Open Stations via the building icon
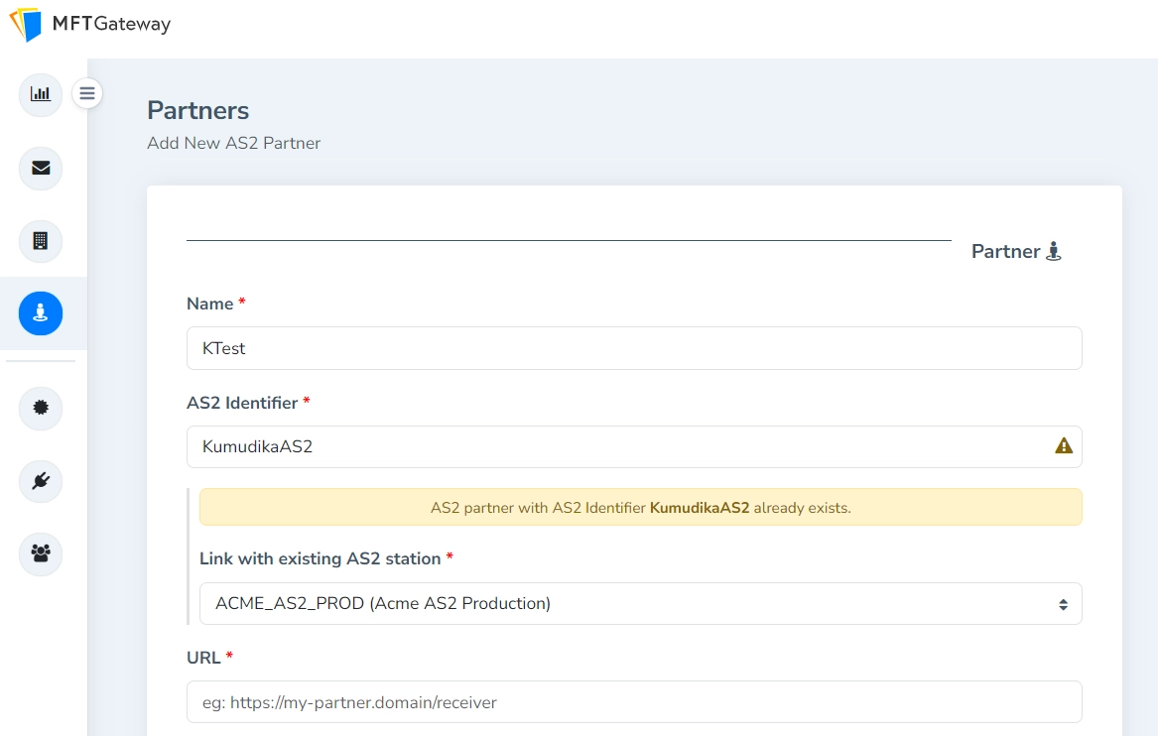 40,241
